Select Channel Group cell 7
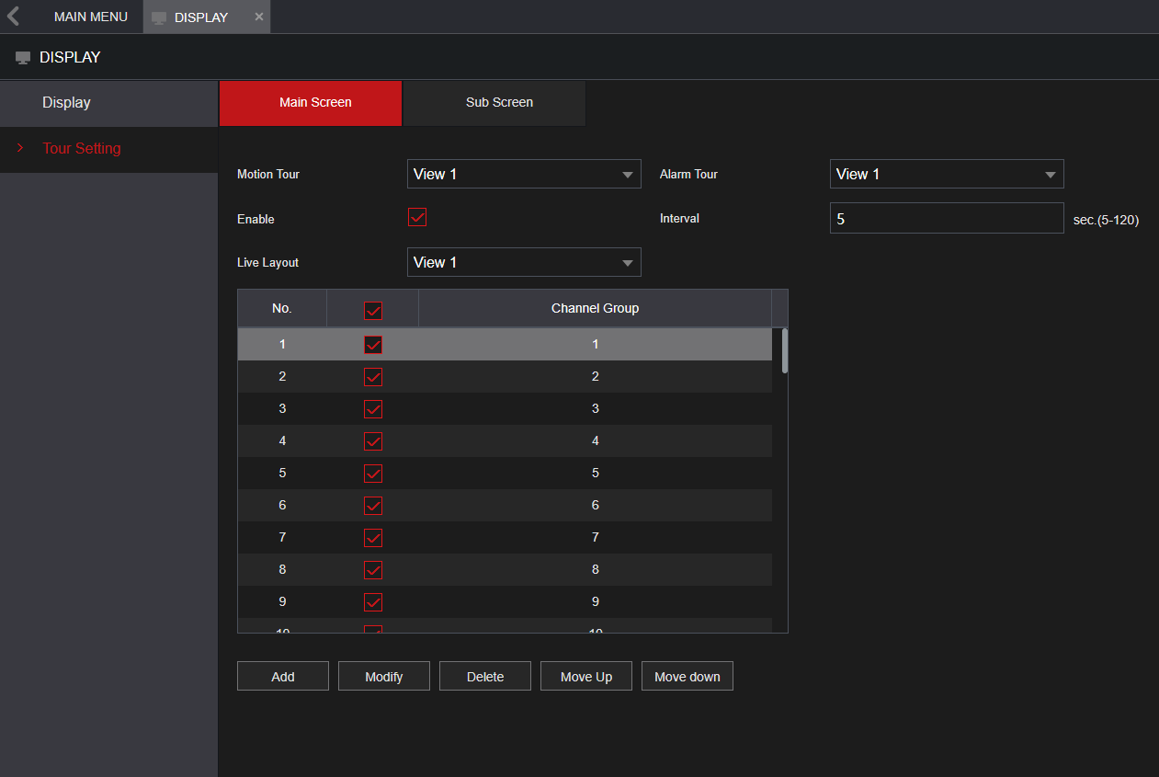 [595, 537]
